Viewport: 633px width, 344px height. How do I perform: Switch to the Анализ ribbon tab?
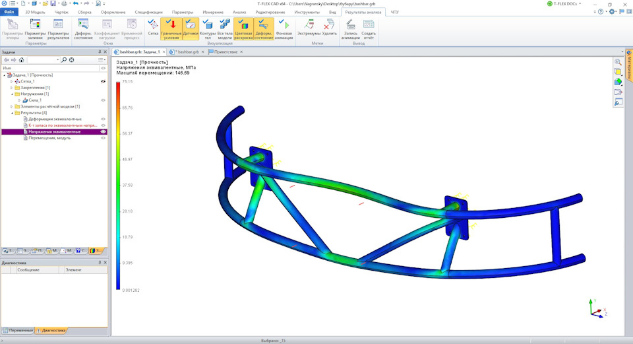[239, 12]
